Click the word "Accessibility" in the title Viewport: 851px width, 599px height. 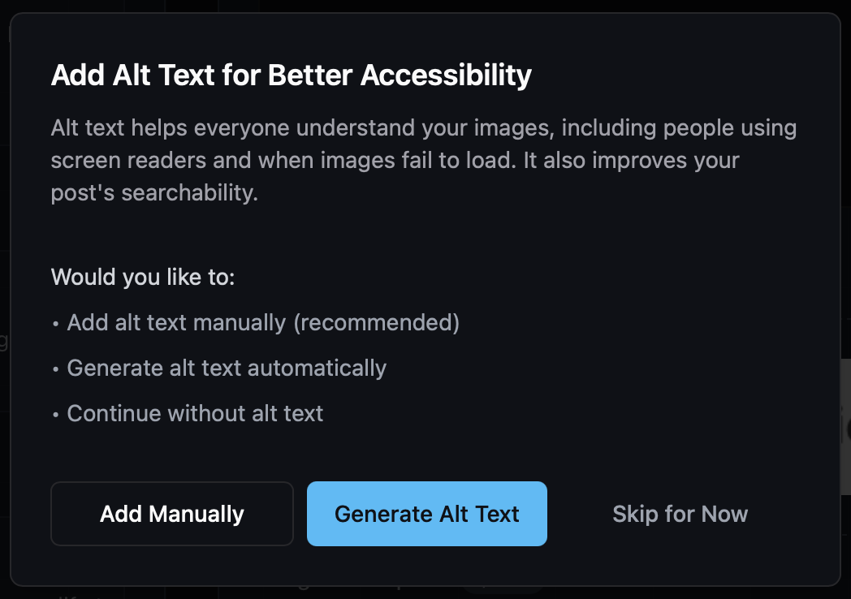[446, 75]
